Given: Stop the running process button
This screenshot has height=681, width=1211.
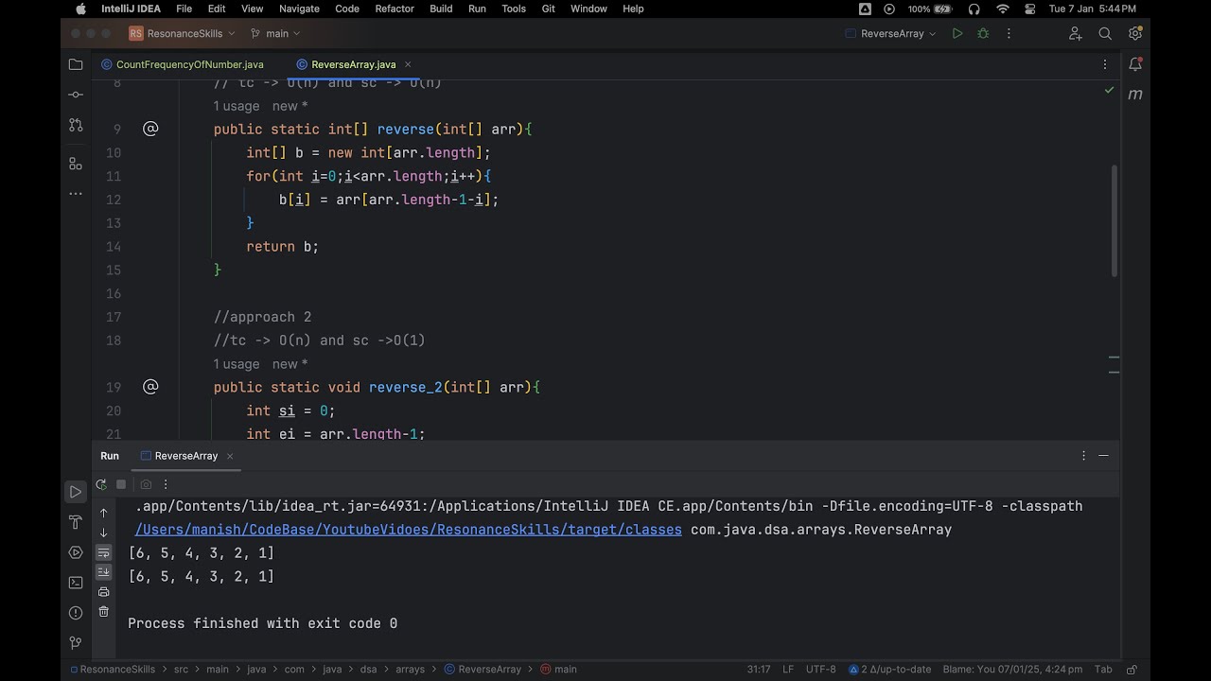Looking at the screenshot, I should point(121,484).
